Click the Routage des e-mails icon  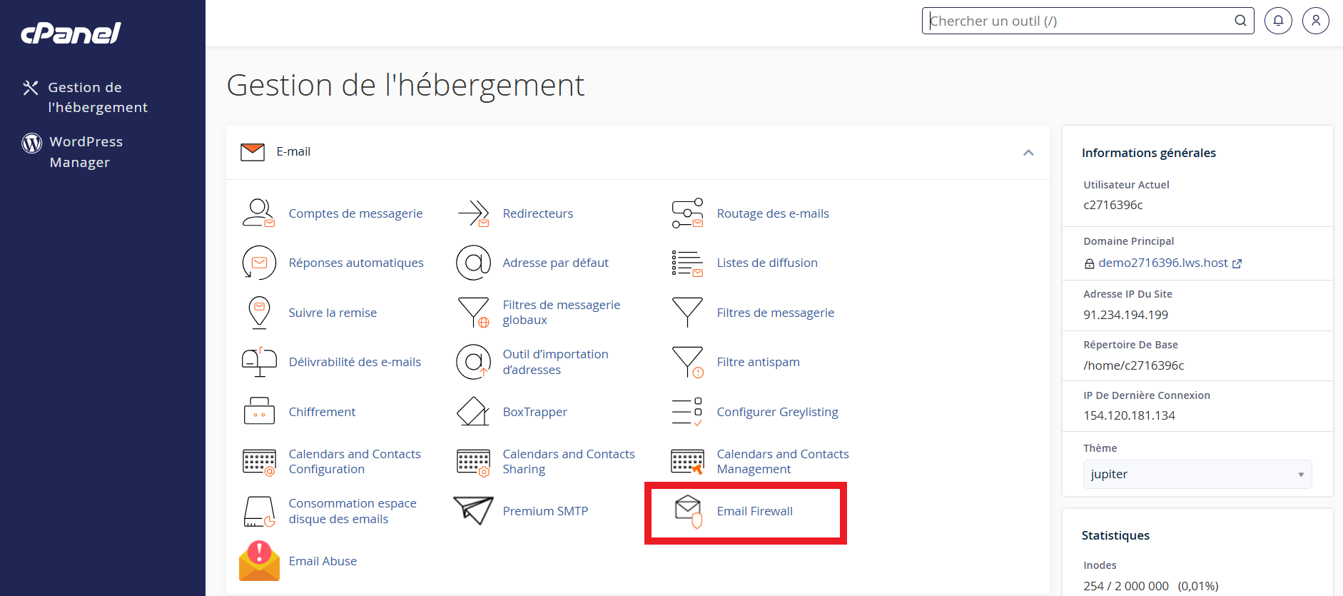(x=687, y=213)
